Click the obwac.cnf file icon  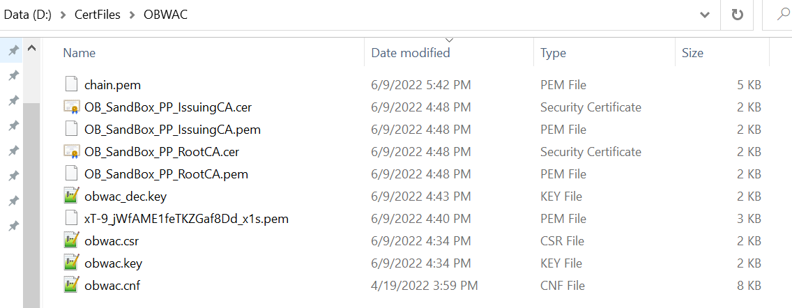70,286
